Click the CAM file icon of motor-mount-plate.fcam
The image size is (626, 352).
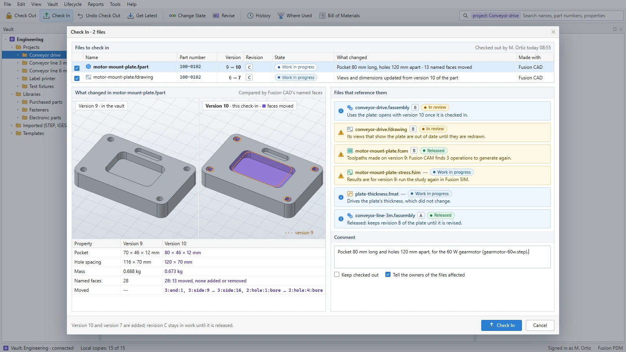click(350, 151)
